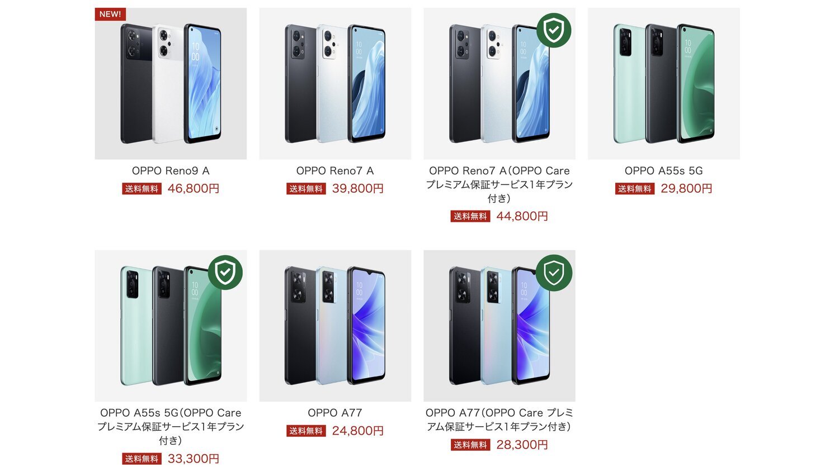Click the 46,800円 price of Reno9 A
Viewport: 839px width, 467px height.
click(194, 189)
